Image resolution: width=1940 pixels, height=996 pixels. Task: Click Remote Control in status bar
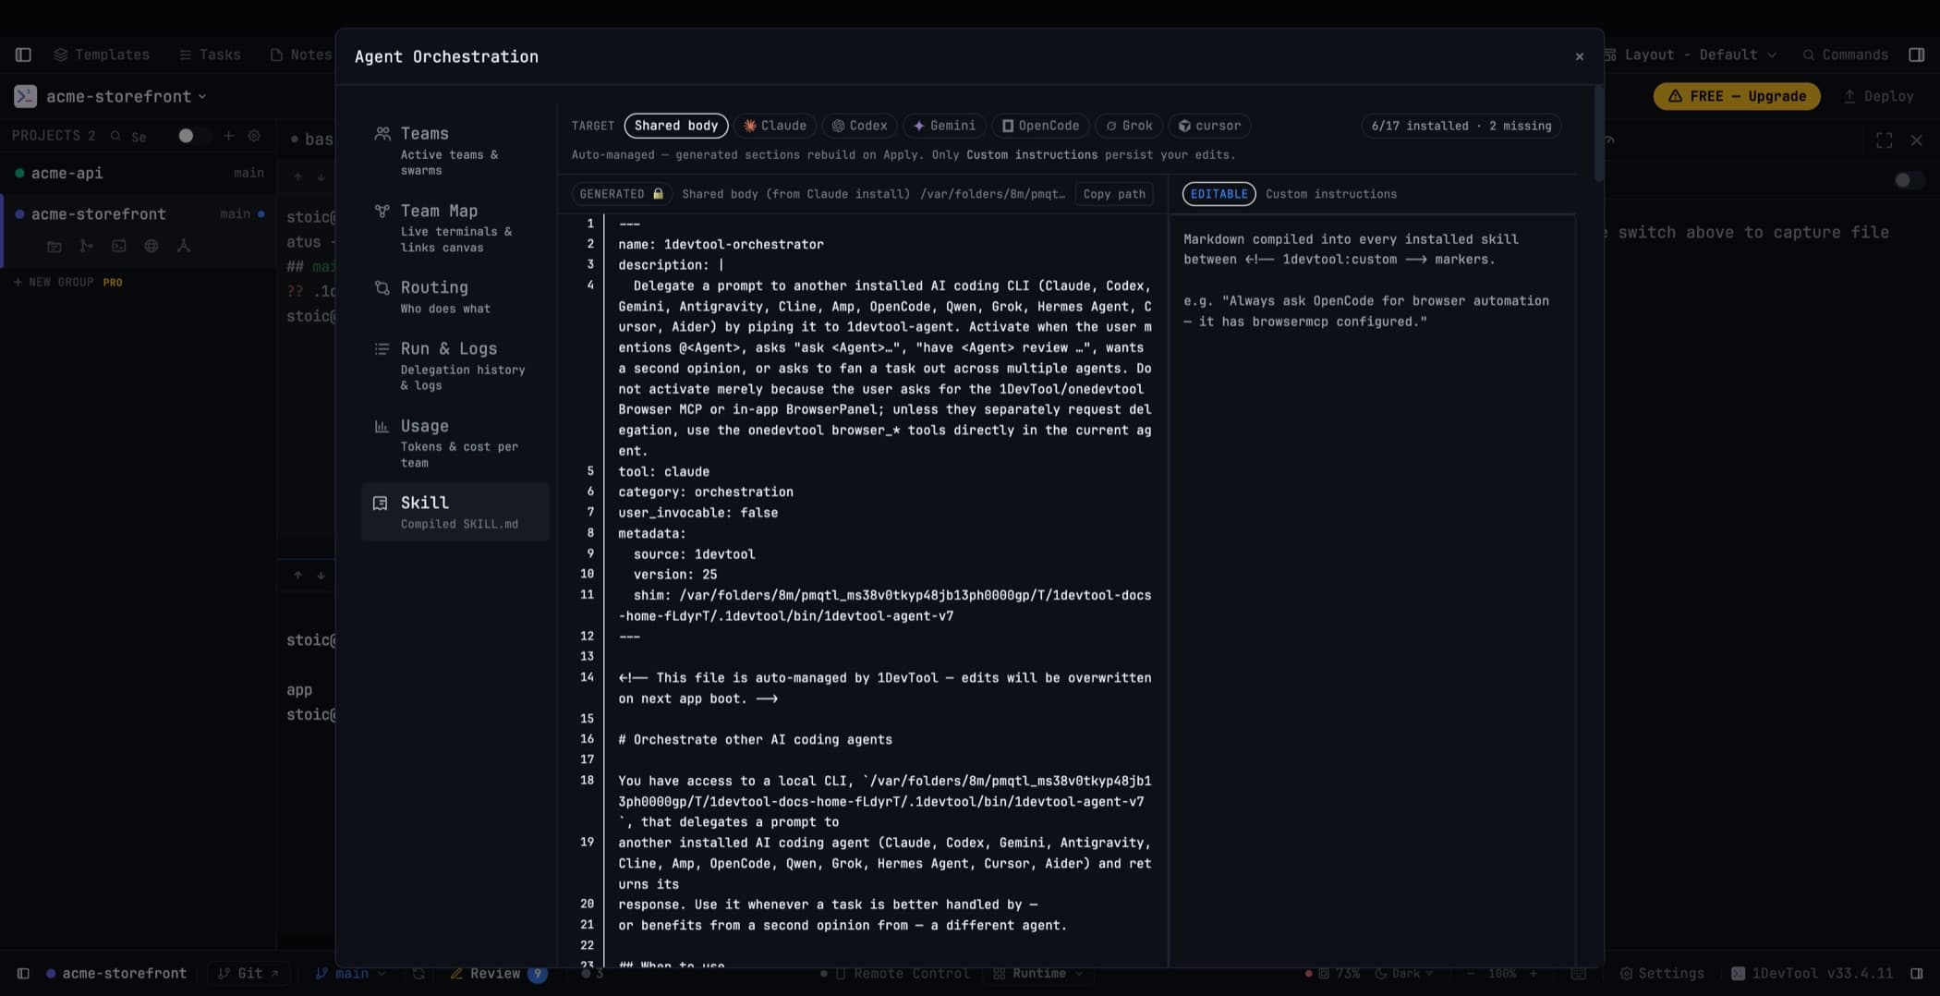pos(895,974)
